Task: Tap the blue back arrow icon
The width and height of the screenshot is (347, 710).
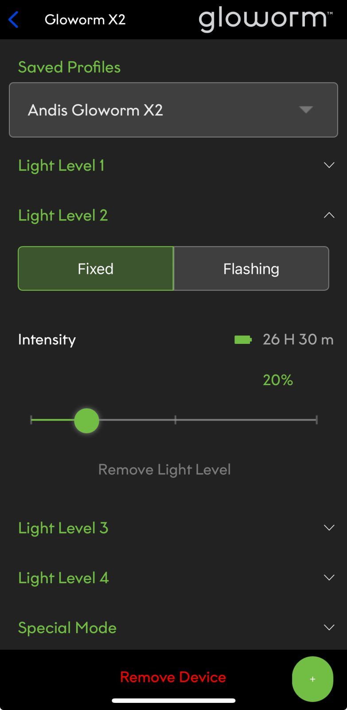Action: pyautogui.click(x=14, y=20)
